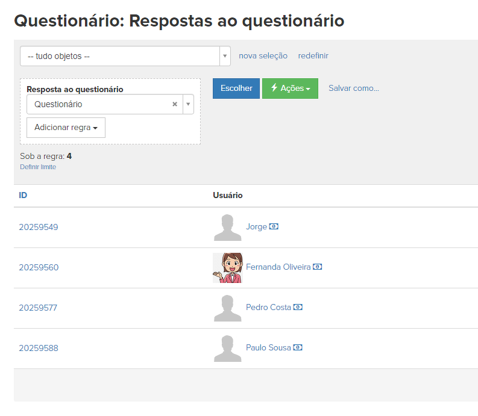Click the money icon next to Pedro Costa
Image resolution: width=478 pixels, height=416 pixels.
298,307
